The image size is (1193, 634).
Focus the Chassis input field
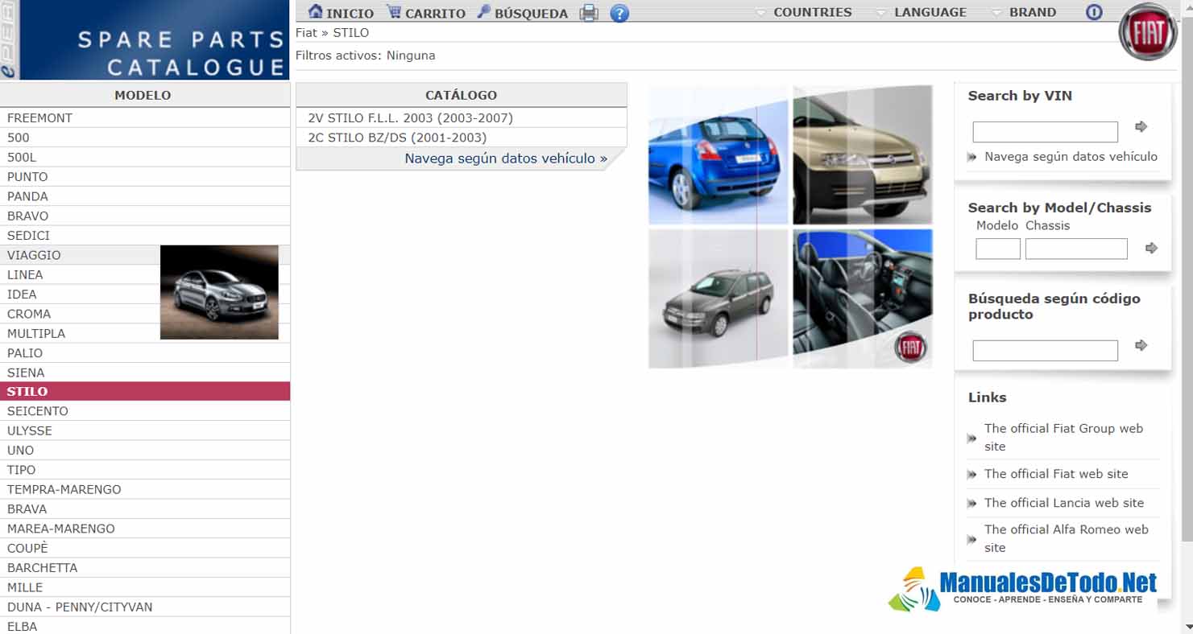click(1076, 249)
